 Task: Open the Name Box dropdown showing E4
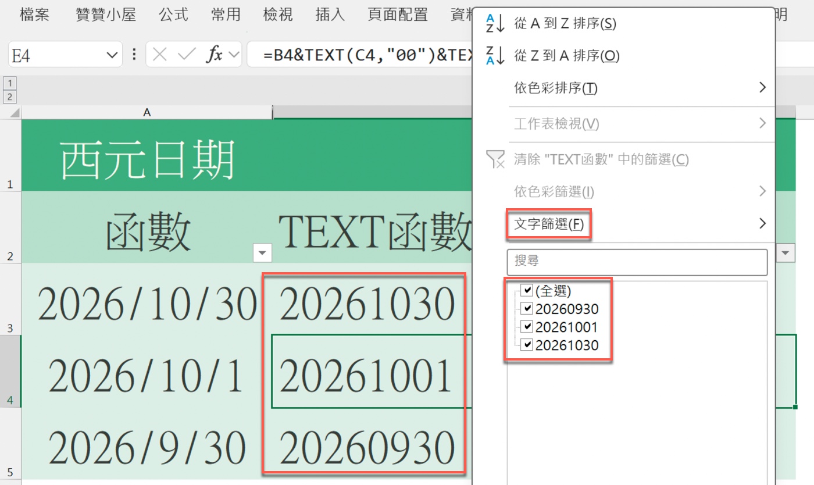(x=111, y=55)
